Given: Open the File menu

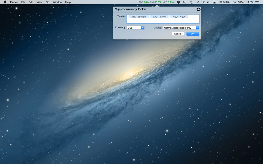Looking at the screenshot, I should [x=23, y=2].
